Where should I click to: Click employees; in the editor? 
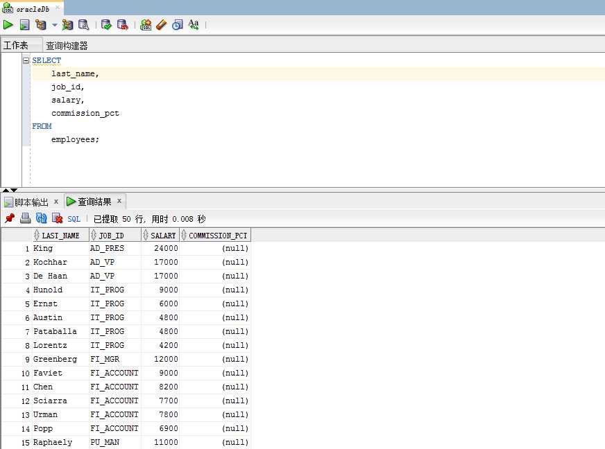click(x=75, y=139)
